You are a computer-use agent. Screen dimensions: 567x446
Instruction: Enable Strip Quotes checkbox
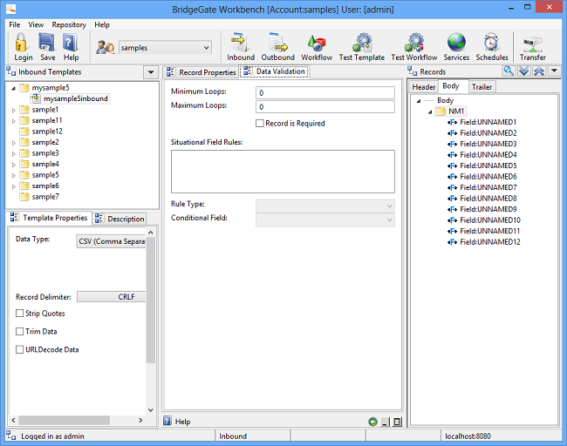(x=19, y=313)
